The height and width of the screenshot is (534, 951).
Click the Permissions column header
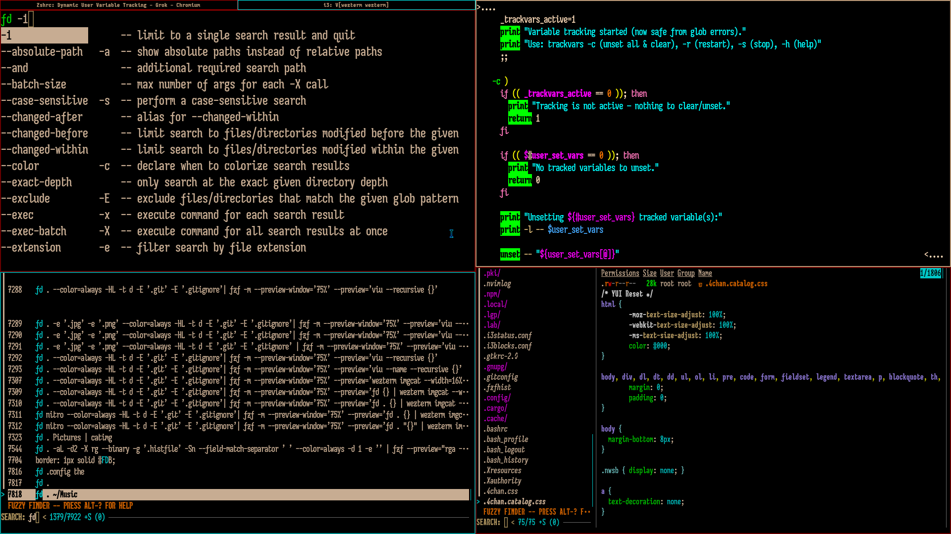(620, 273)
